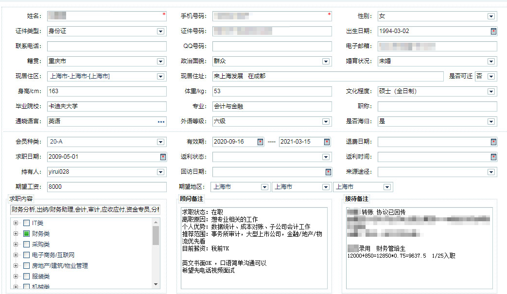Click scroll-up arrow of job category tree
This screenshot has height=294, width=507.
click(156, 222)
